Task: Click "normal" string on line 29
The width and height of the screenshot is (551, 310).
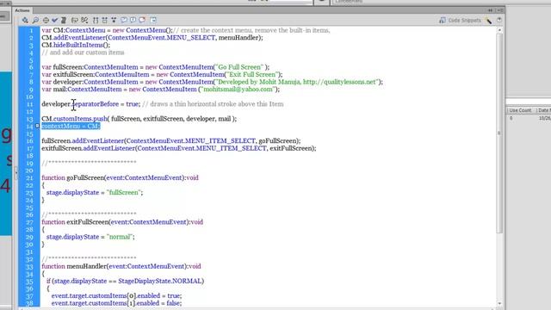Action: [120, 237]
